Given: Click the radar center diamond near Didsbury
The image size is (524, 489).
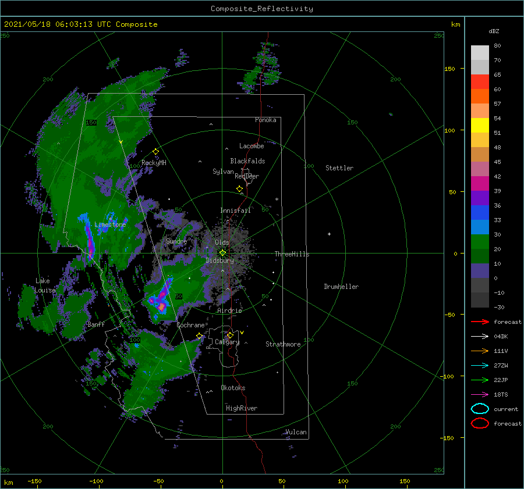Looking at the screenshot, I should pos(222,253).
